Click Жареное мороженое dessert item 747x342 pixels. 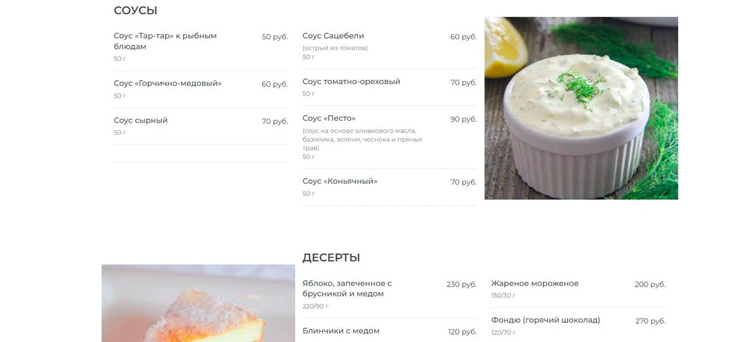pyautogui.click(x=578, y=289)
